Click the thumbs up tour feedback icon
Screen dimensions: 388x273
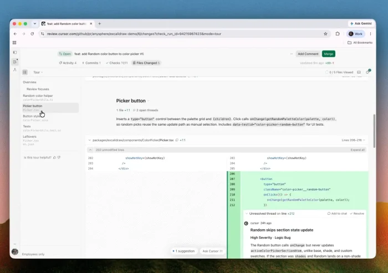click(54, 157)
